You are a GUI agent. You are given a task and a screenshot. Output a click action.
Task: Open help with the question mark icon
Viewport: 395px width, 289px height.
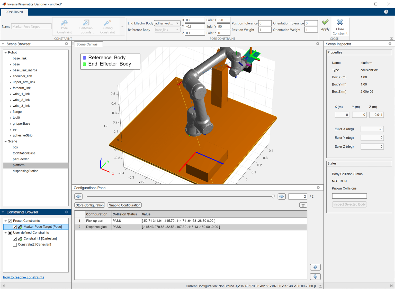(386, 12)
